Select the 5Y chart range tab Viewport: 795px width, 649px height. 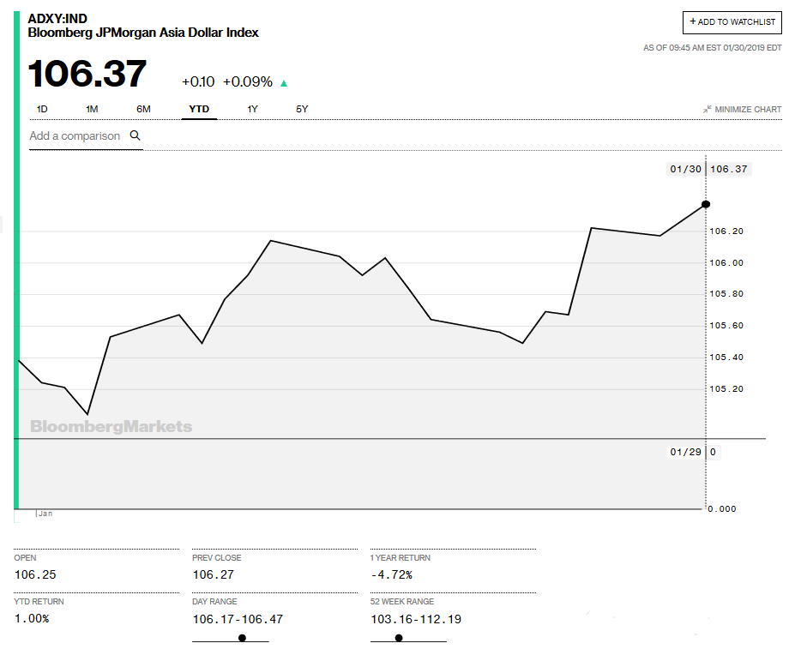point(302,109)
